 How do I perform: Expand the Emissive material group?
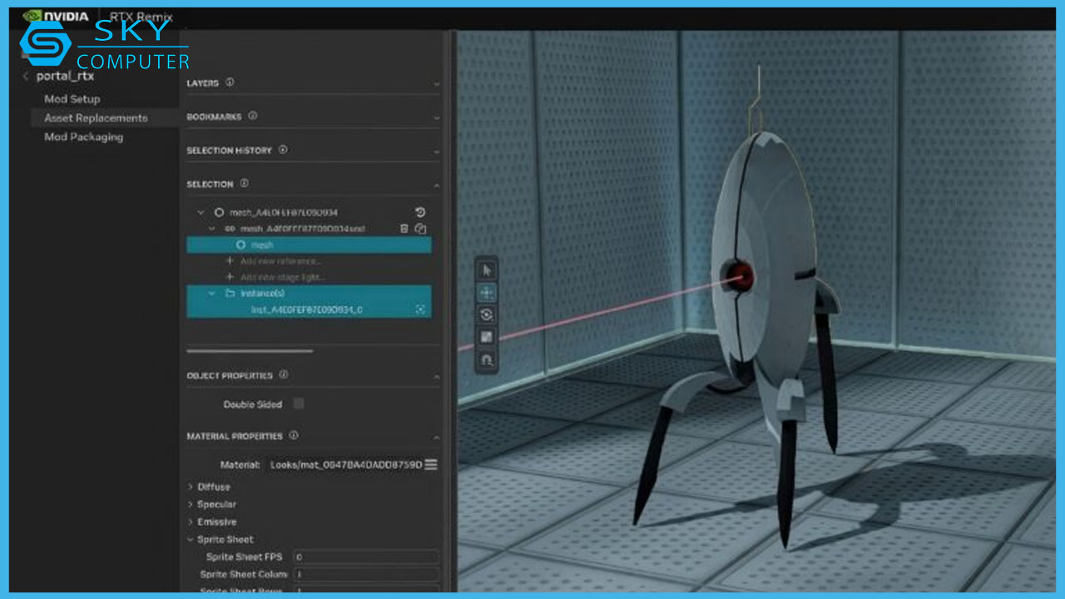191,522
